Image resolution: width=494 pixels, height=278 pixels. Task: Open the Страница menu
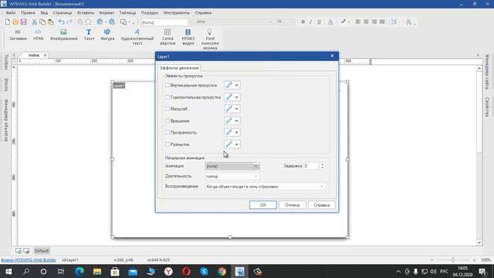coord(63,13)
